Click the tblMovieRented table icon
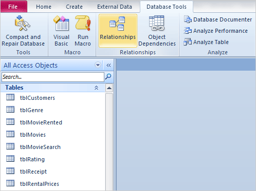Screen dimensions: 256x191 (10, 122)
